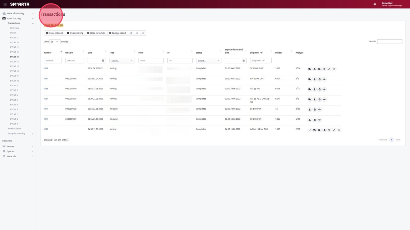Click the help question mark icon
This screenshot has width=410, height=230.
(374, 4)
